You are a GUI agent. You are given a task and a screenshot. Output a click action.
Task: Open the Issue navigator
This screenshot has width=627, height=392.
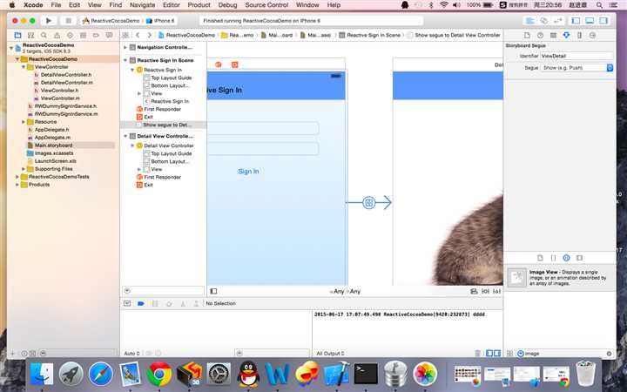click(x=57, y=35)
